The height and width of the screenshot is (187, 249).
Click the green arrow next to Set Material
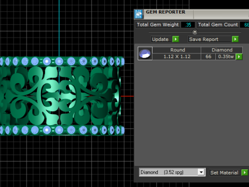click(x=245, y=172)
